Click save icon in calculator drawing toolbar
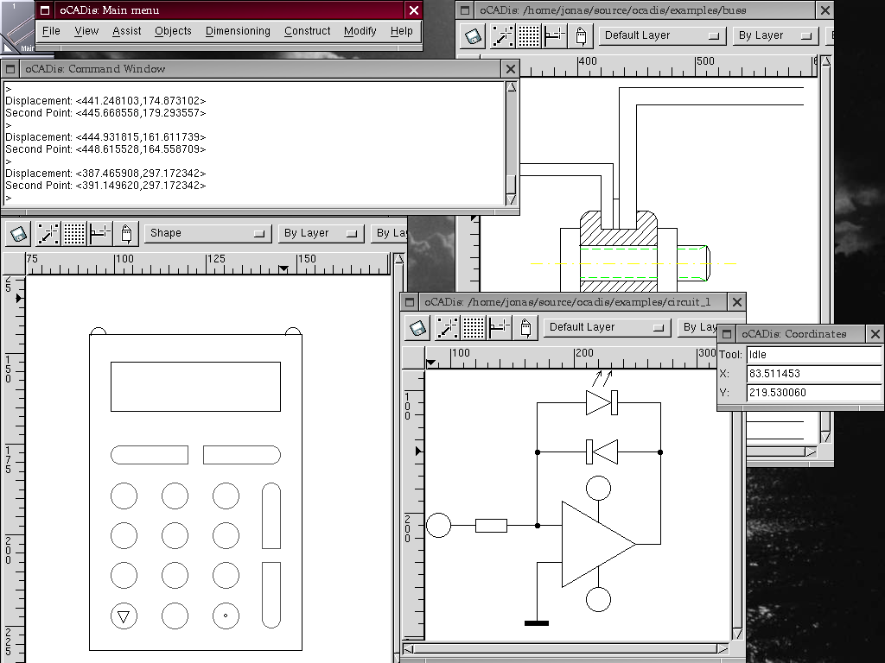 tap(18, 233)
